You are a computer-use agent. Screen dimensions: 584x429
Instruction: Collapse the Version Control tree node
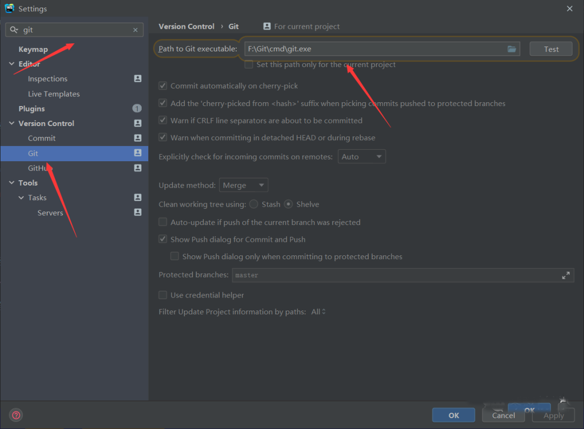pyautogui.click(x=11, y=123)
